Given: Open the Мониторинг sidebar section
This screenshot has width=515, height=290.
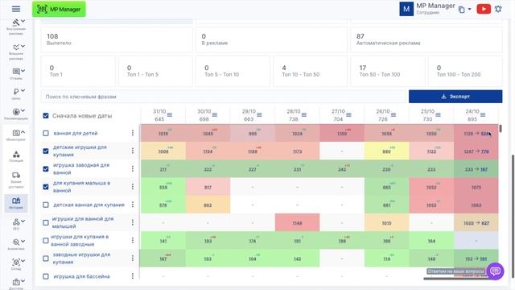Looking at the screenshot, I should pyautogui.click(x=16, y=135).
